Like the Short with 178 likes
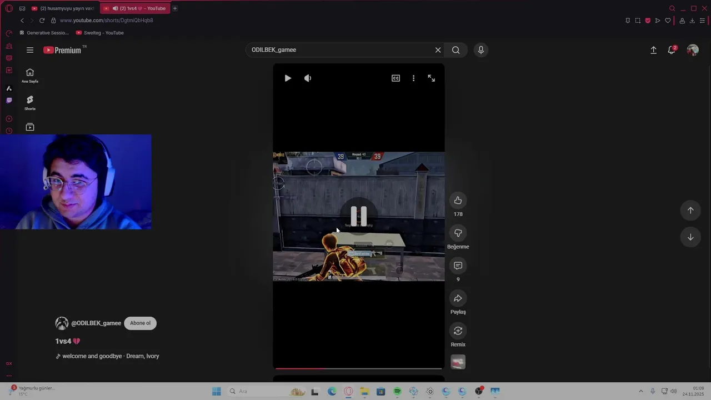Image resolution: width=711 pixels, height=400 pixels. click(x=458, y=201)
